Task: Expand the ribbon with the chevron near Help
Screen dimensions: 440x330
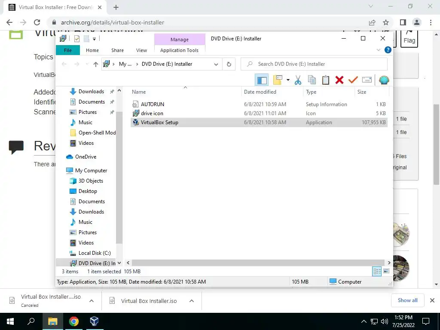Action: (378, 50)
